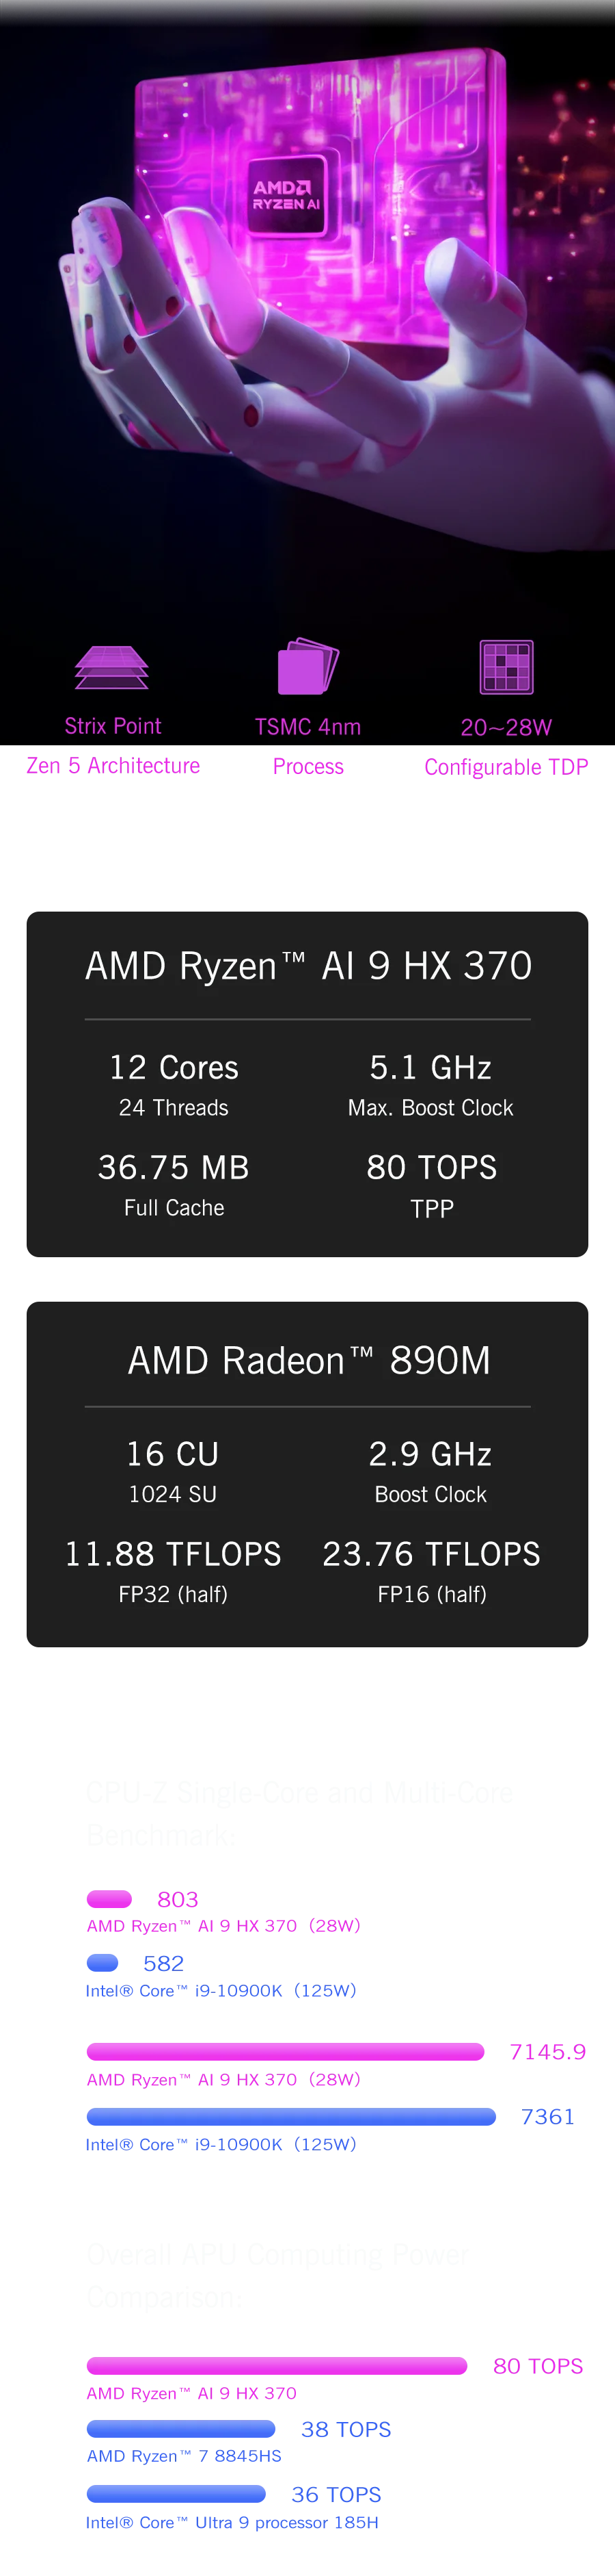Click the Strix Point layered architecture icon

click(x=112, y=667)
